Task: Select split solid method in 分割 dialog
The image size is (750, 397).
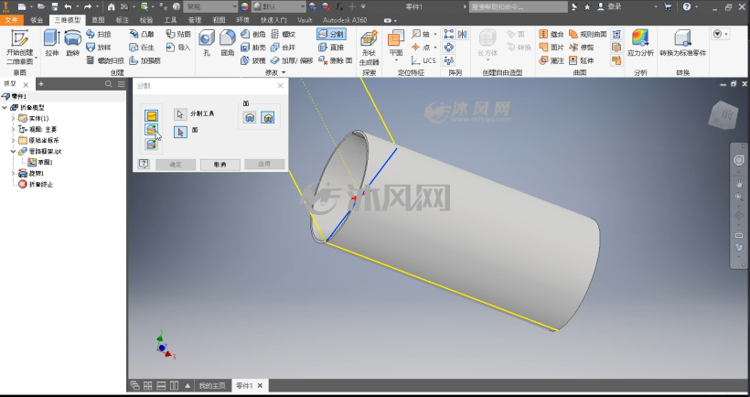Action: click(152, 144)
